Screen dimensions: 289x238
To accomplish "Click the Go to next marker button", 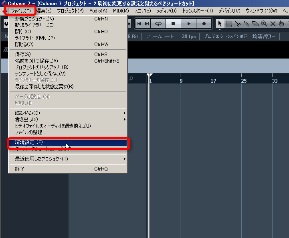I will 147,24.
